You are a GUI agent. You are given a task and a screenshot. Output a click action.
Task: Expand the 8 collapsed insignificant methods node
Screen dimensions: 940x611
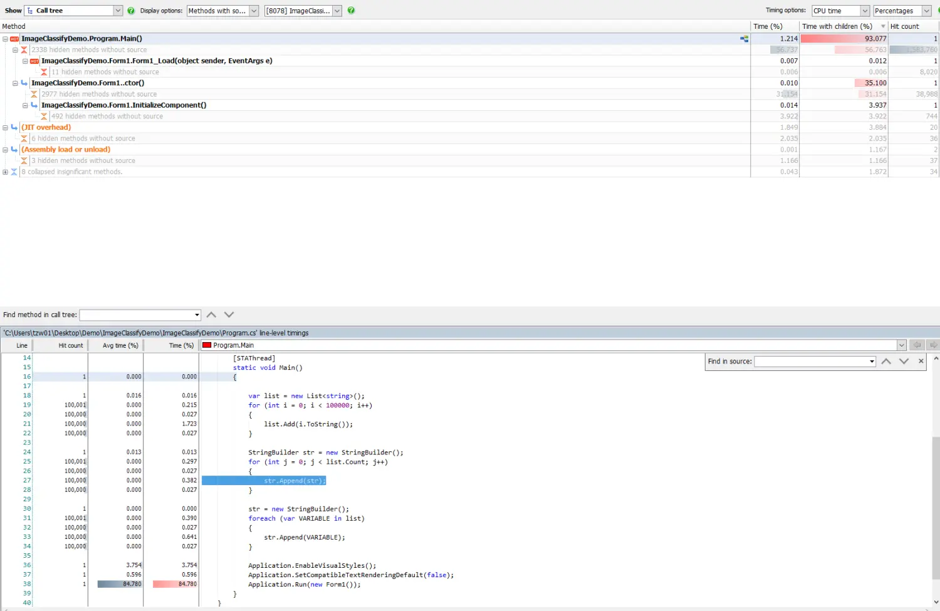5,172
